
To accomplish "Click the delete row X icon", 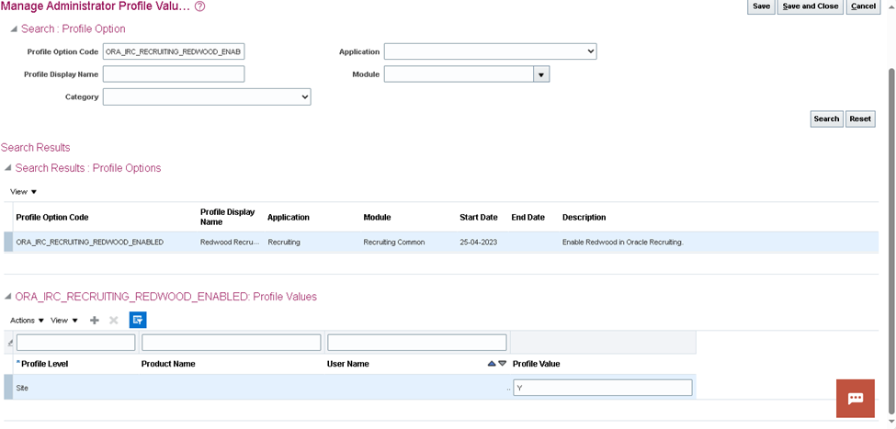I will 114,320.
